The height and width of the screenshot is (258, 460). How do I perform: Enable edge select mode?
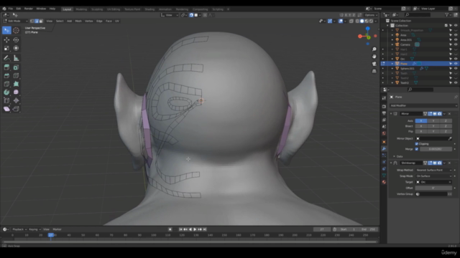coord(37,21)
